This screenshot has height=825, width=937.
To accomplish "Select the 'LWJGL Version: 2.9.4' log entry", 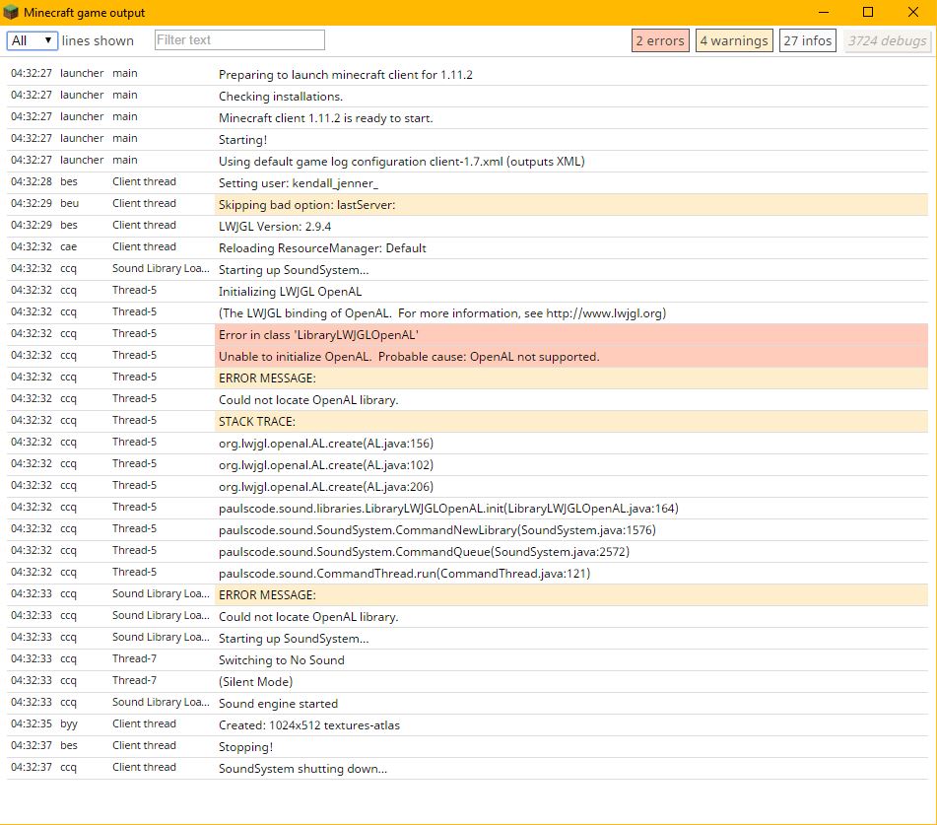I will click(x=274, y=227).
